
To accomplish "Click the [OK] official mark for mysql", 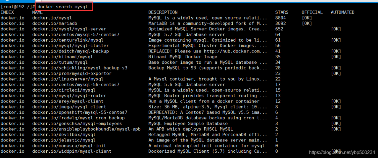I will point(307,18).
